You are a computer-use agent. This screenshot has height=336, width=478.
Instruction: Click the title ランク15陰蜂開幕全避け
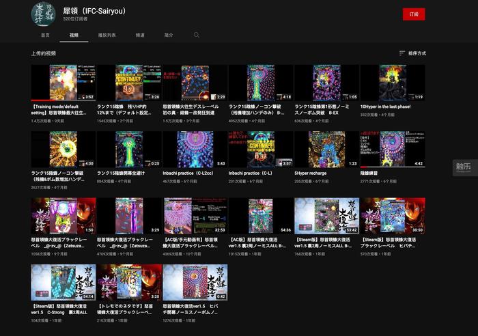pos(121,173)
